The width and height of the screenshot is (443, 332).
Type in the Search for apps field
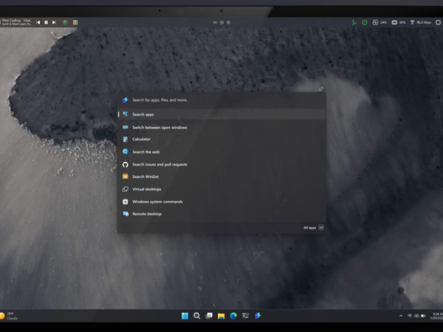click(221, 100)
